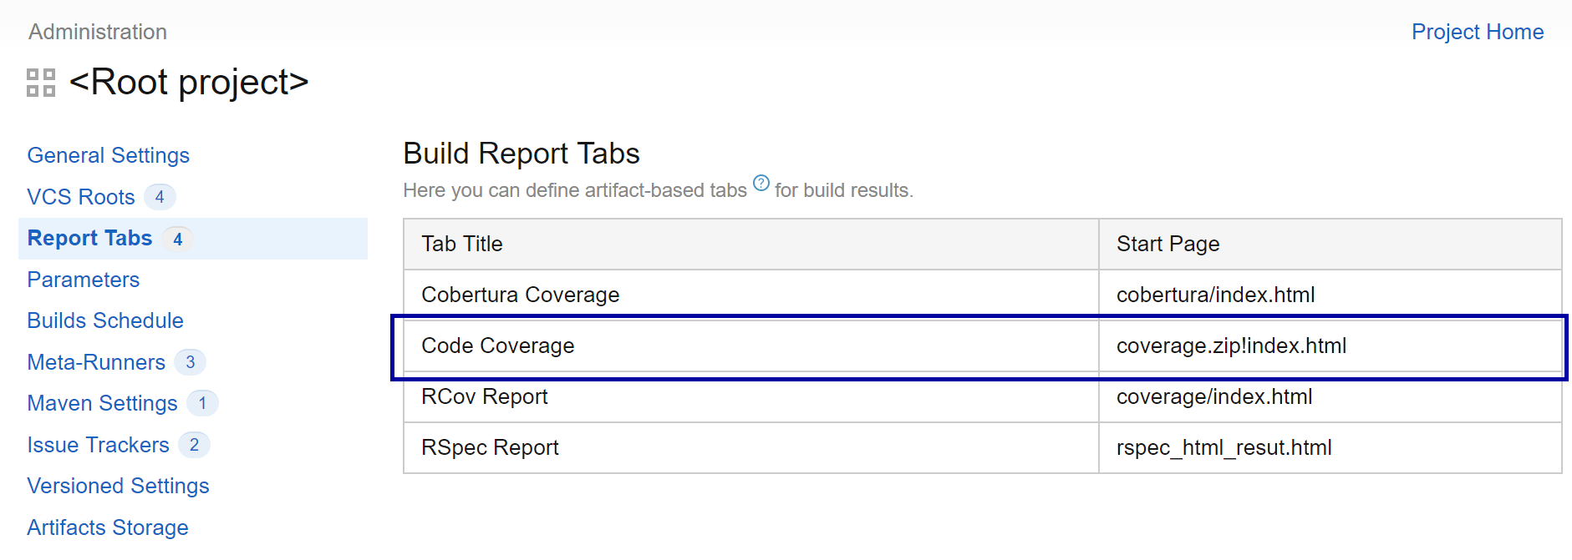Click Cobertura Coverage tab title cell

[x=751, y=295]
